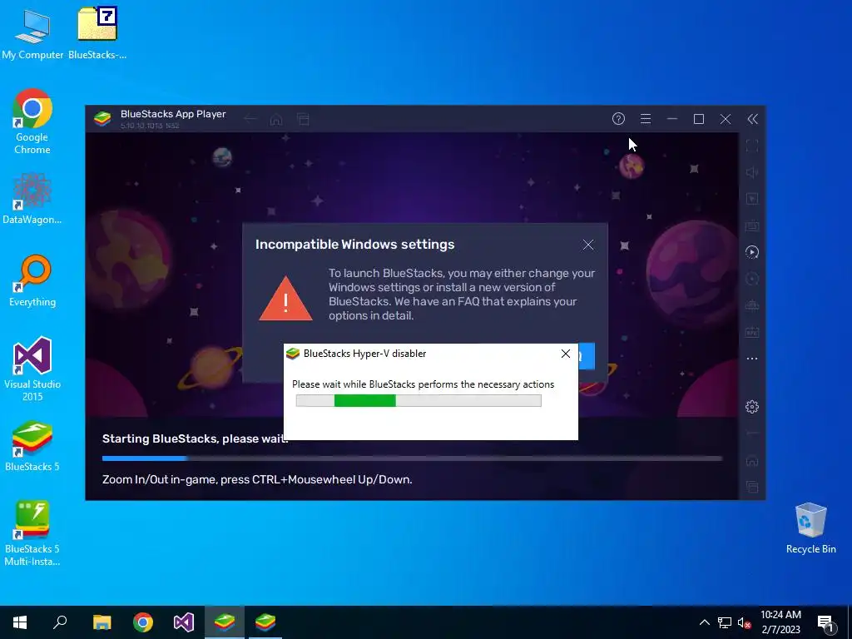Screen dimensions: 852x639
Task: Show hidden system tray icons chevron
Action: 704,622
